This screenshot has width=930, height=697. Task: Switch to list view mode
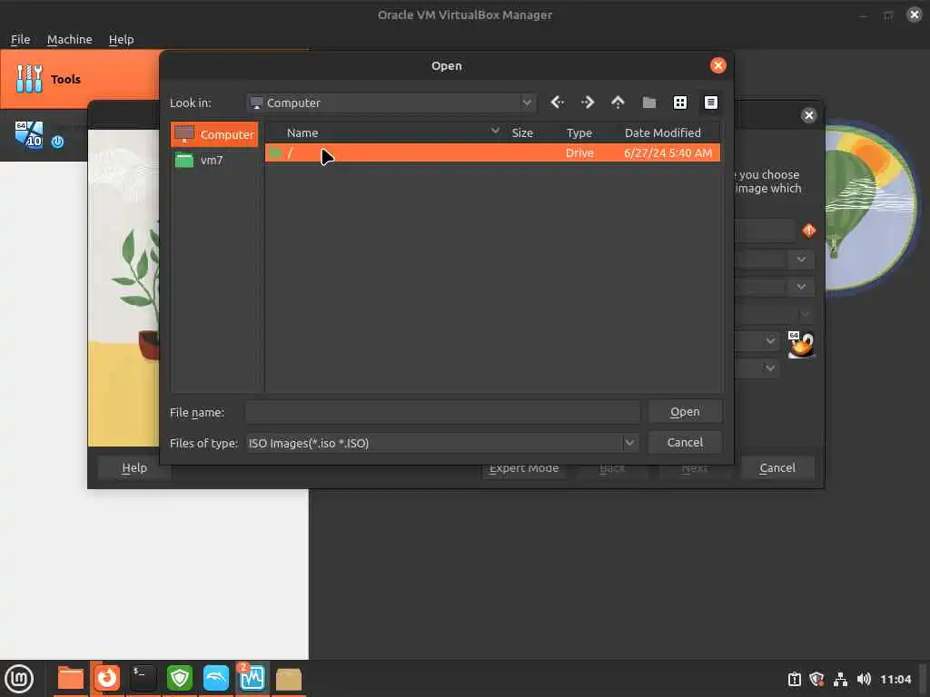tap(679, 103)
